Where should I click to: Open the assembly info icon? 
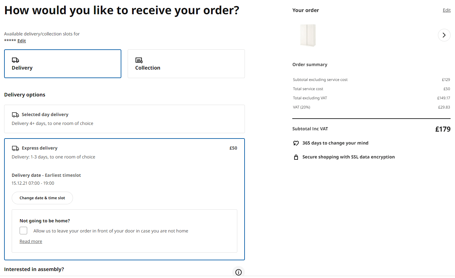(x=239, y=272)
